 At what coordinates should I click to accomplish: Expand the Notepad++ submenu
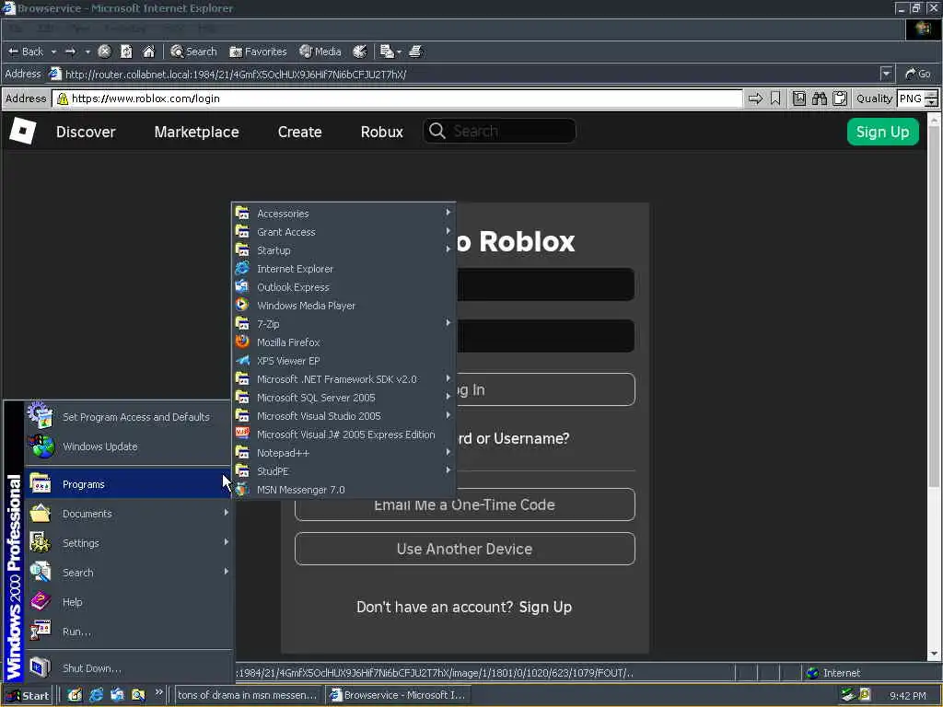click(x=344, y=453)
